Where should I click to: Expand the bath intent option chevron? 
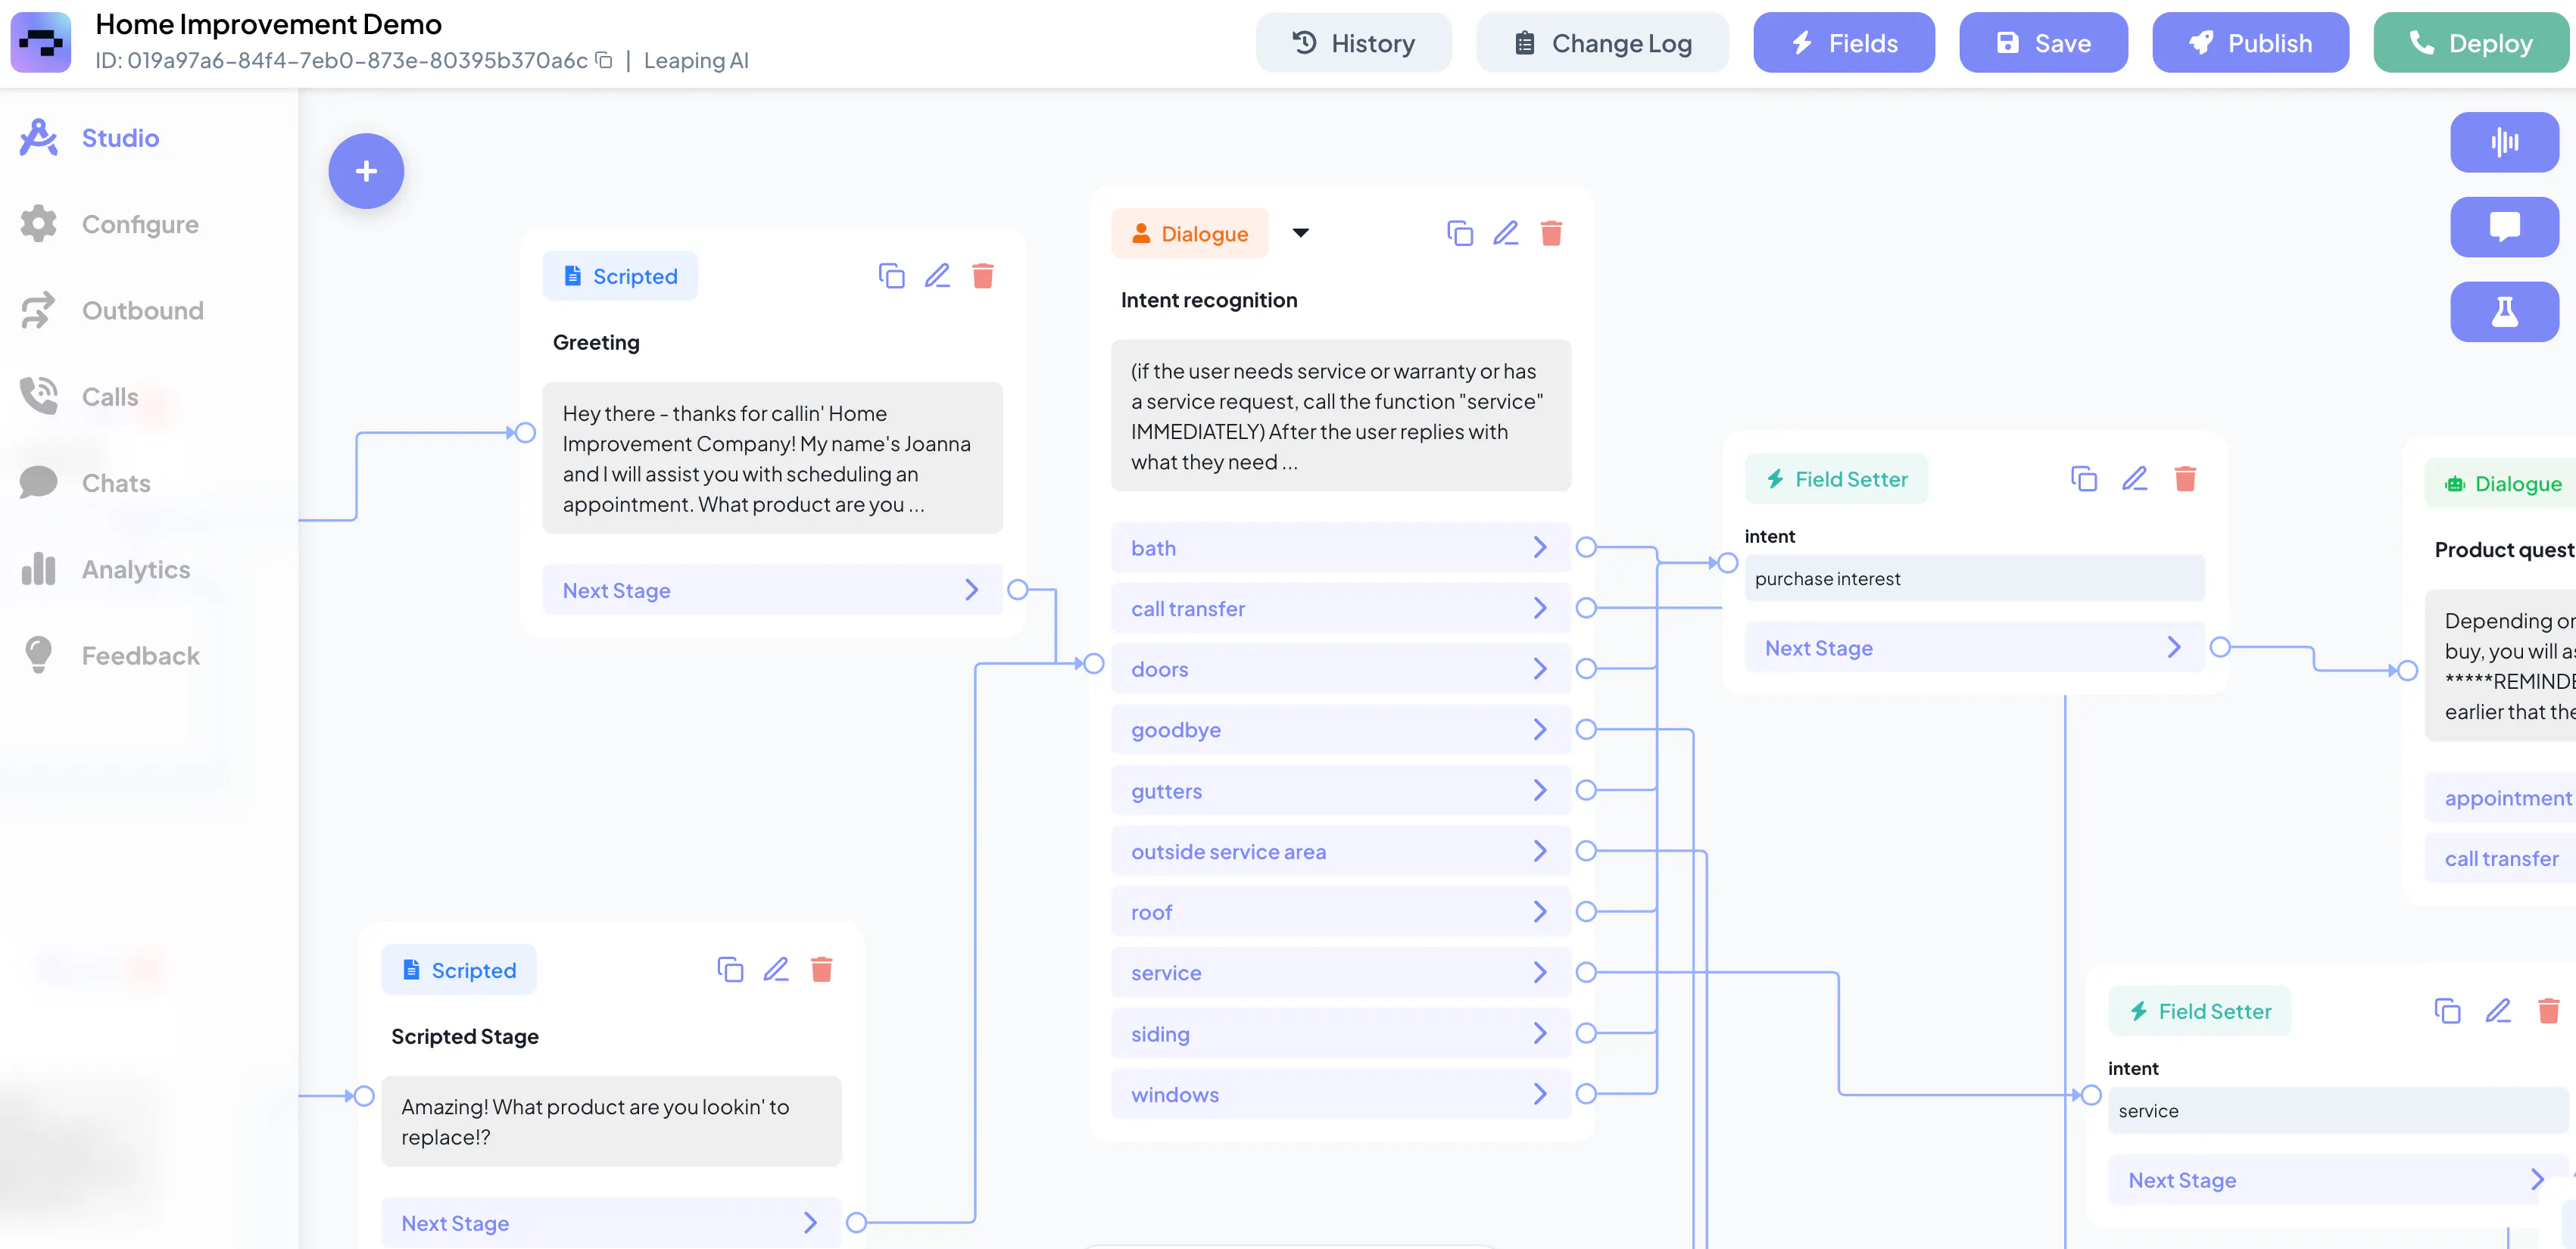click(x=1540, y=547)
